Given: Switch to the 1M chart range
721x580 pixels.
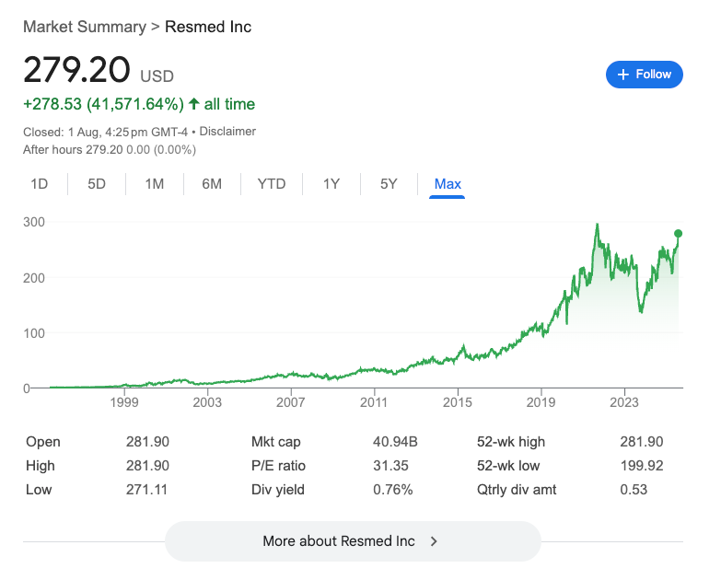Looking at the screenshot, I should click(155, 184).
